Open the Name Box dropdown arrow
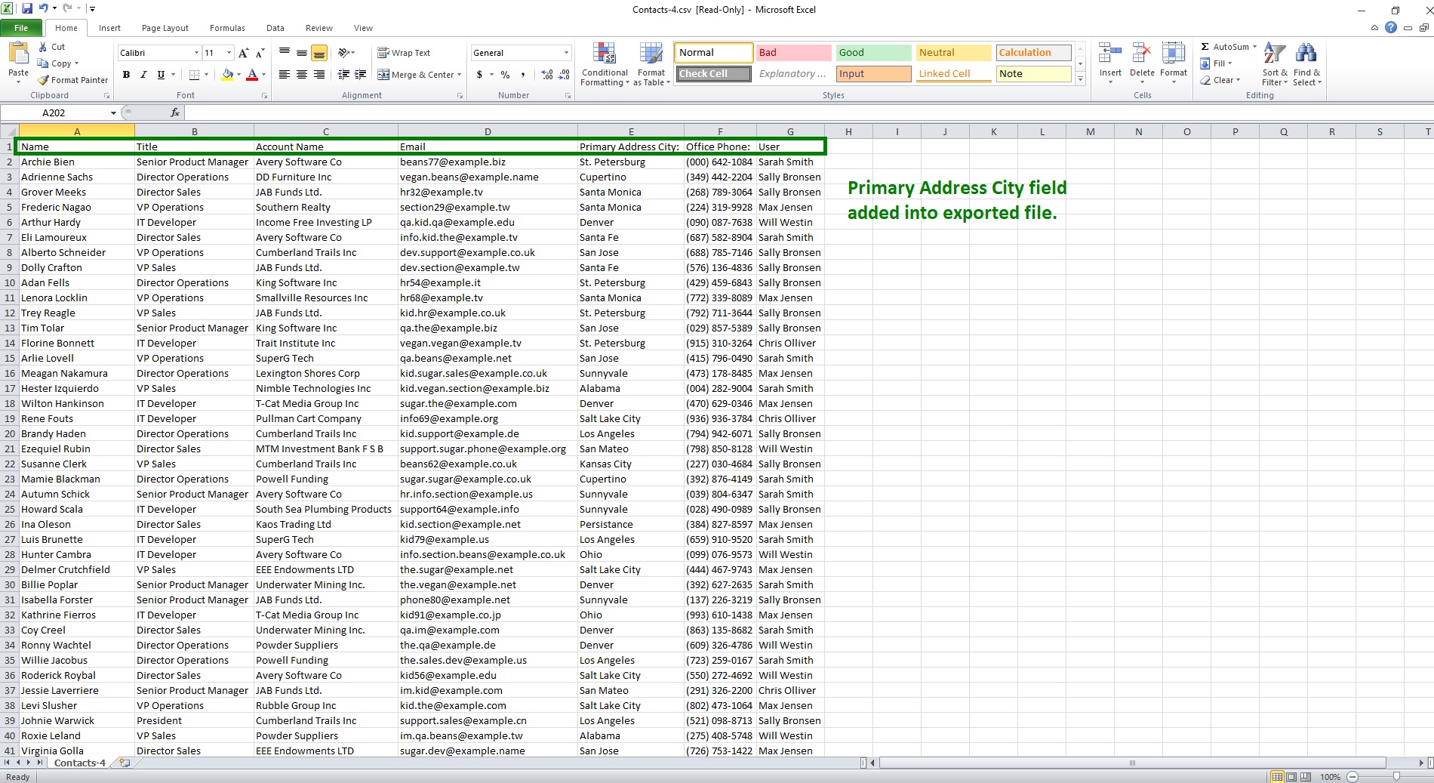The width and height of the screenshot is (1434, 783). pos(113,113)
